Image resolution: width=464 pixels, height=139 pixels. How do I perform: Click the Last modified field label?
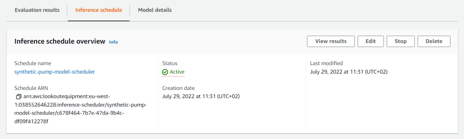(x=326, y=63)
